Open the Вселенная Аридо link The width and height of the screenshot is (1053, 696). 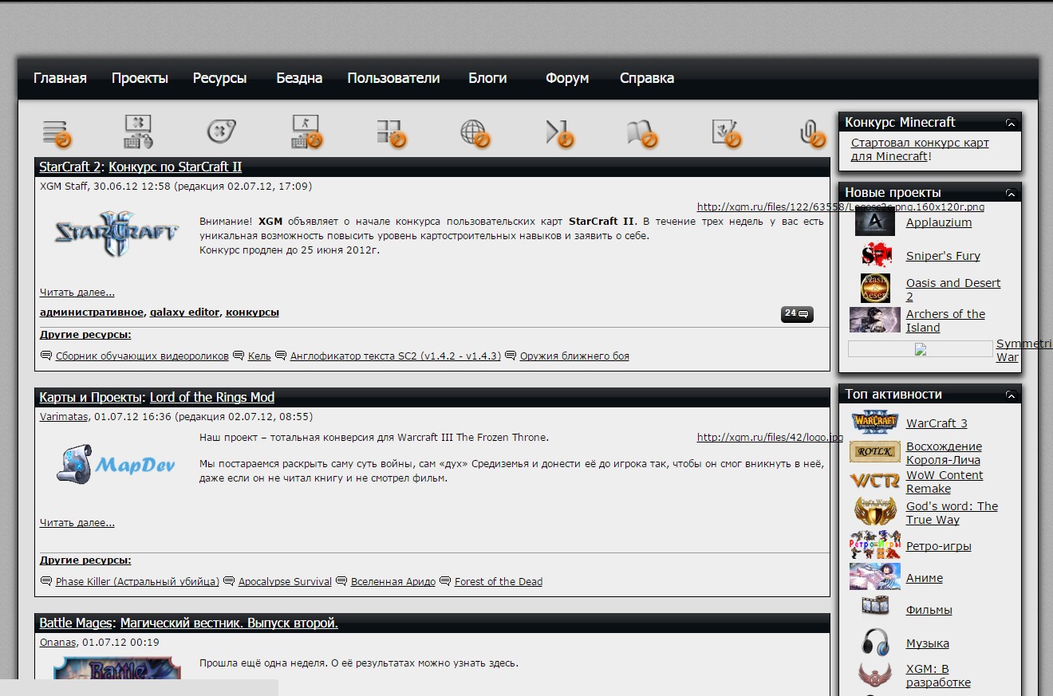tap(393, 582)
